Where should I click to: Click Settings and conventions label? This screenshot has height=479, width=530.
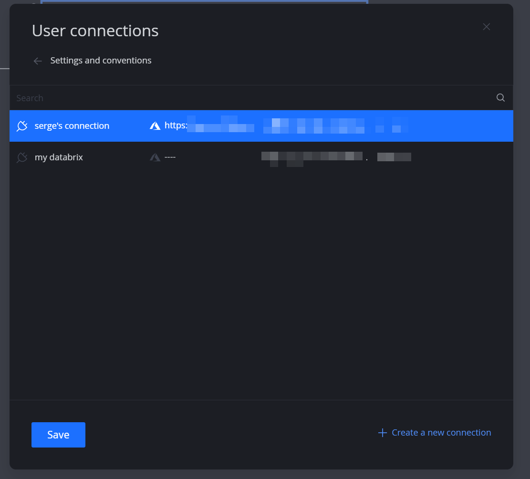click(101, 60)
